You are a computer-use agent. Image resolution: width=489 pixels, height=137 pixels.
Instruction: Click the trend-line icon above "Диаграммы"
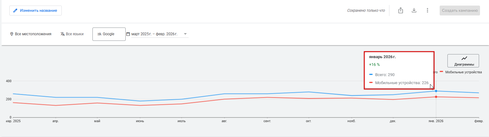tap(464, 58)
